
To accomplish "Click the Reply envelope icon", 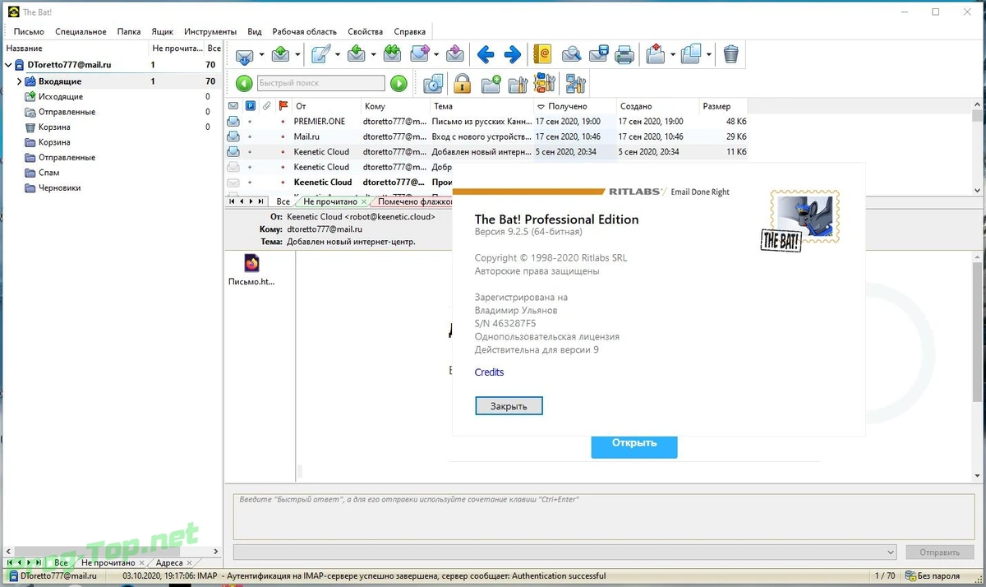I will (x=357, y=55).
